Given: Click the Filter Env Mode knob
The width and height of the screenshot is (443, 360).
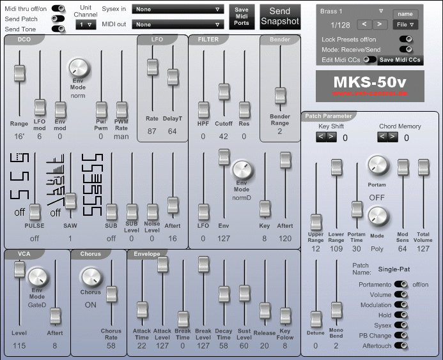Looking at the screenshot, I should (242, 170).
